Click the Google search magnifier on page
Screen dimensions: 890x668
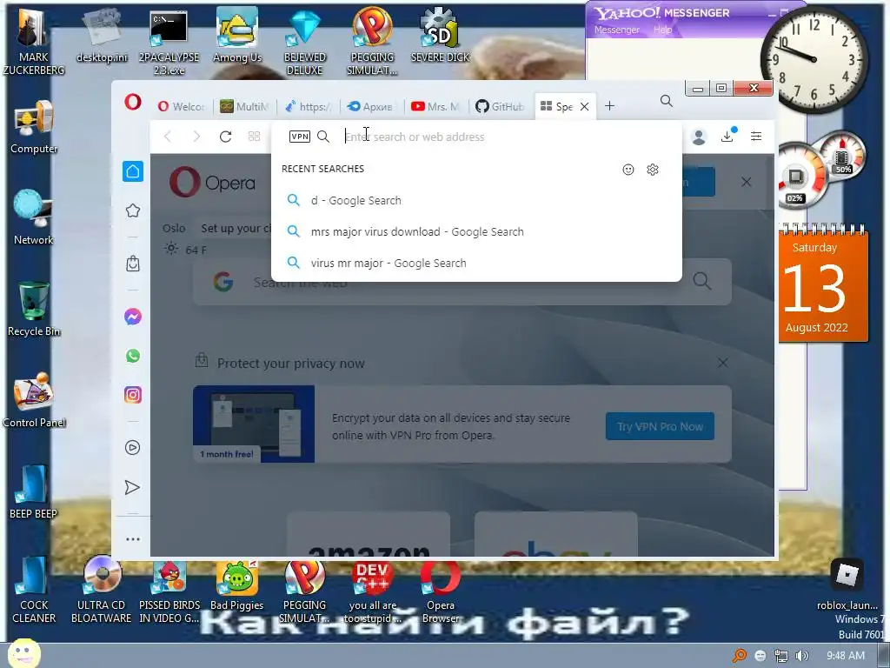click(x=701, y=281)
